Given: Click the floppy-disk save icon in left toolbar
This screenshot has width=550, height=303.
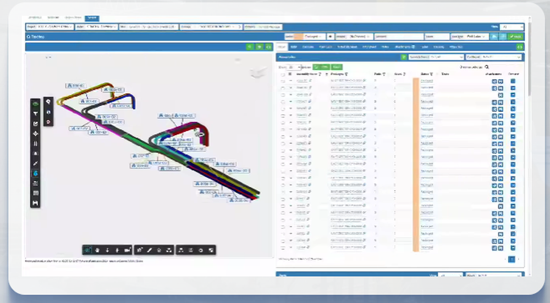Looking at the screenshot, I should point(35,203).
